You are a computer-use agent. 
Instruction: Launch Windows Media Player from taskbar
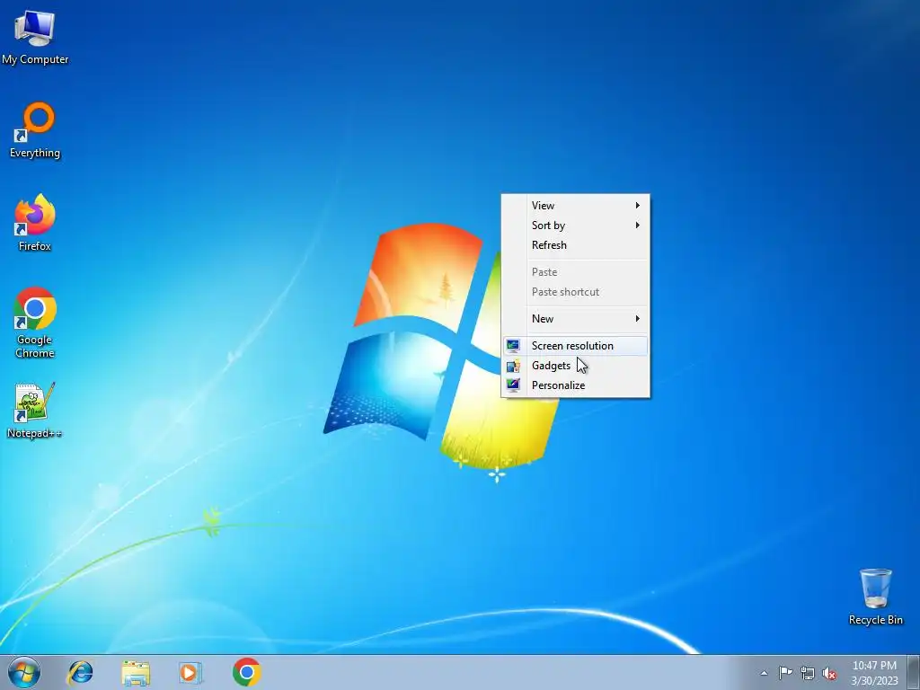190,672
